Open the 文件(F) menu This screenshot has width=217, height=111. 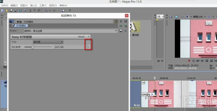5,5
